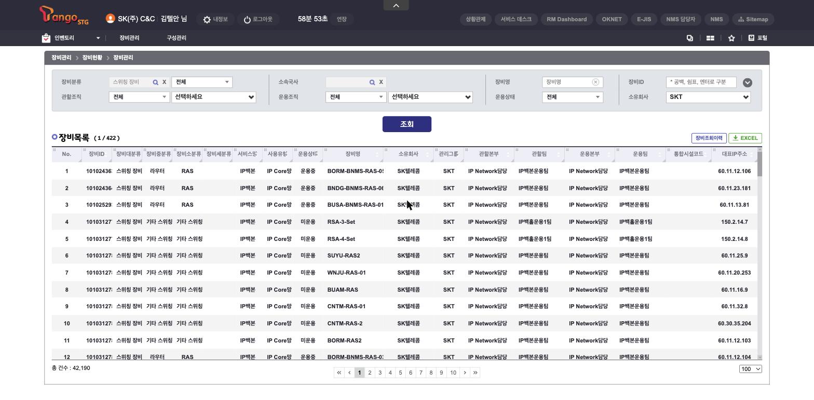Viewport: 814px width, 400px height.
Task: Open the 운용상태 전체 dropdown
Action: (x=573, y=97)
